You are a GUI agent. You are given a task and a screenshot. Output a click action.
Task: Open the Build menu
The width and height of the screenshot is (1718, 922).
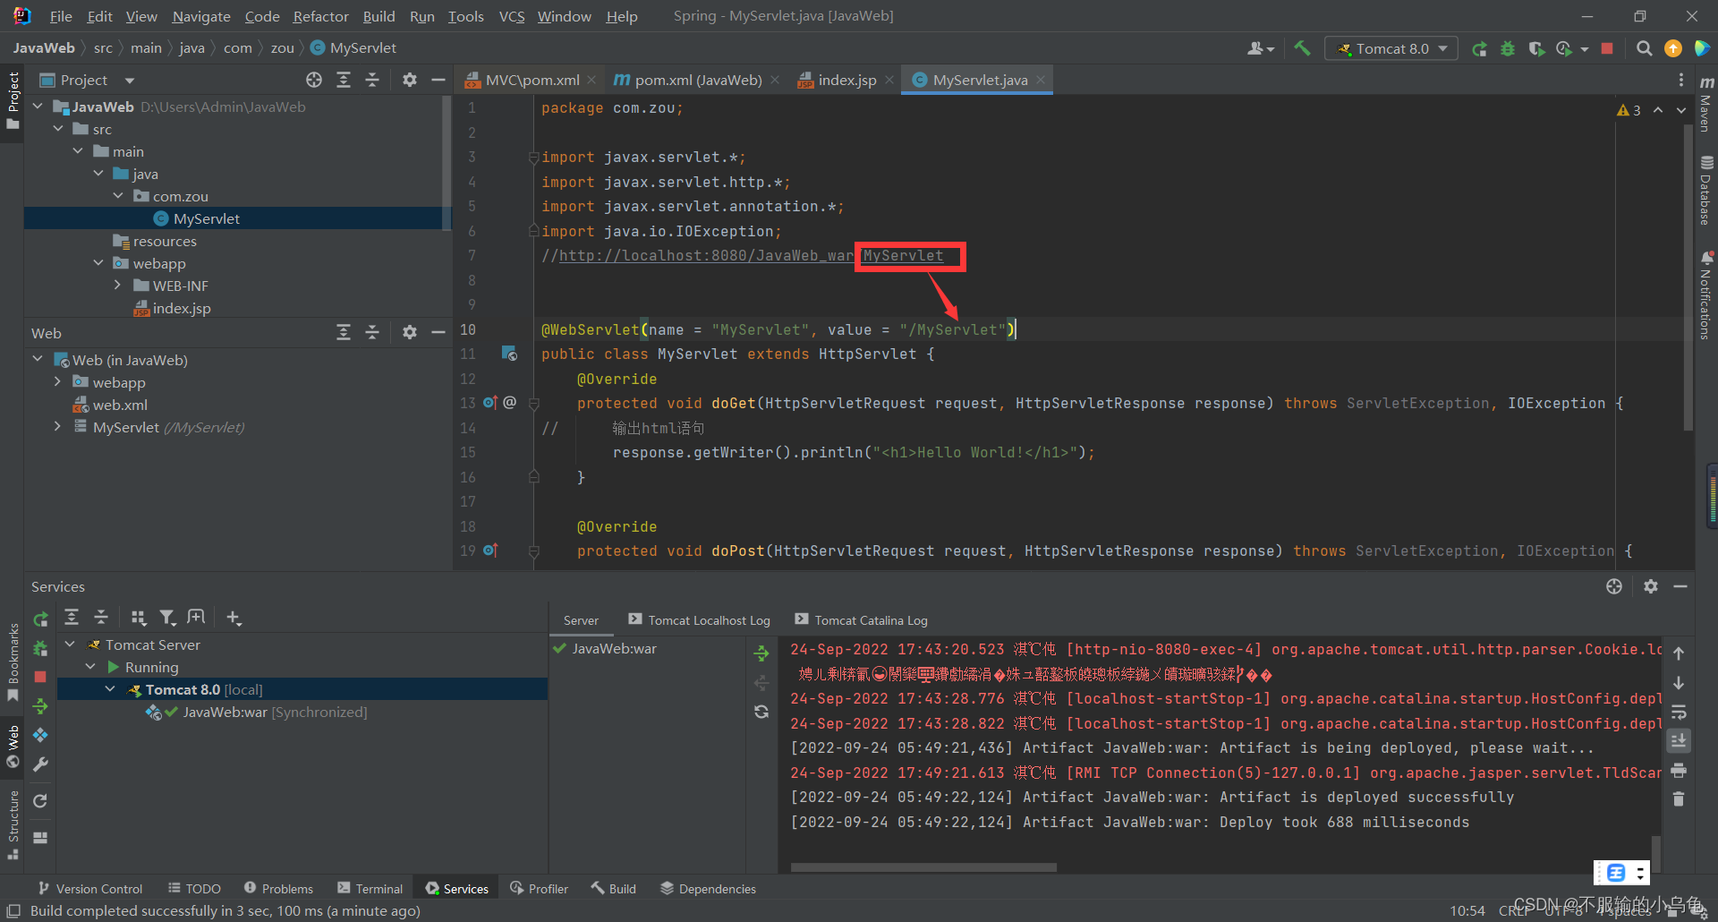point(378,16)
